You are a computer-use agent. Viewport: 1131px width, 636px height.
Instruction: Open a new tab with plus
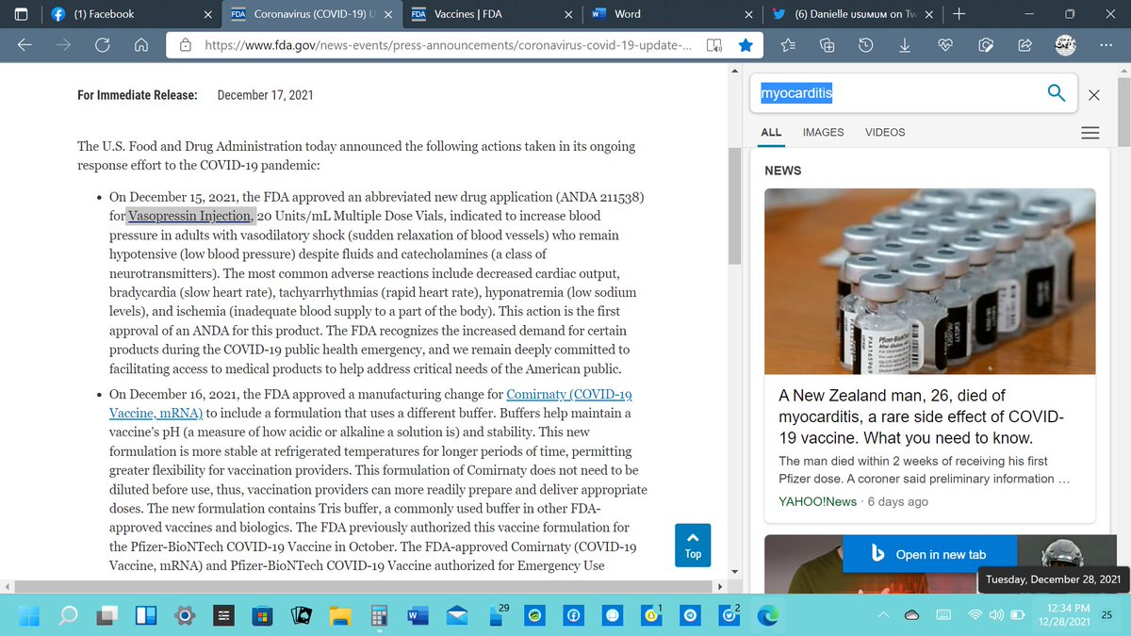[x=959, y=14]
